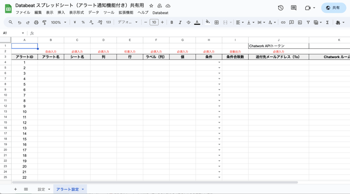Click the create filter funnel icon

[x=308, y=22]
